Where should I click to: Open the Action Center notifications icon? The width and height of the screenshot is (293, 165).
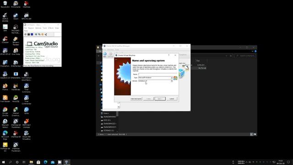288,162
